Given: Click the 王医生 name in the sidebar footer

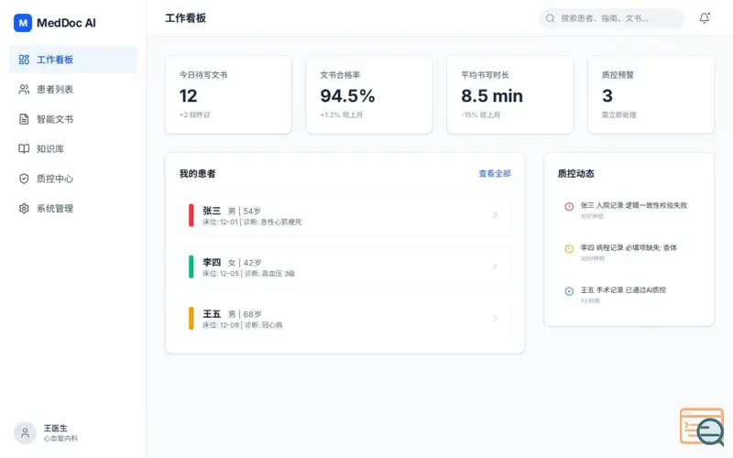Looking at the screenshot, I should (55, 428).
